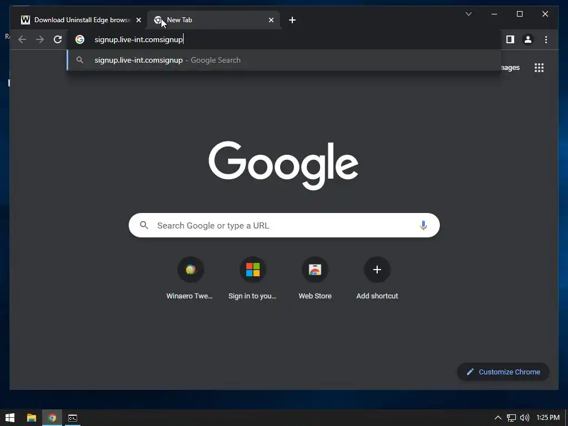This screenshot has width=568, height=426.
Task: Click the Google logo
Action: point(283,165)
